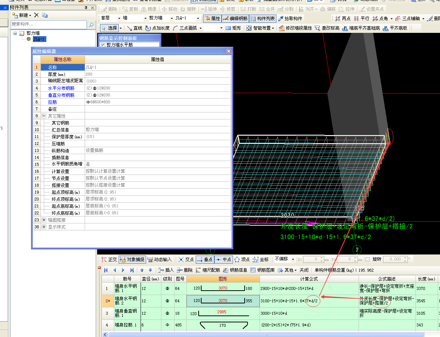Click the X coordinate input field

click(x=314, y=259)
